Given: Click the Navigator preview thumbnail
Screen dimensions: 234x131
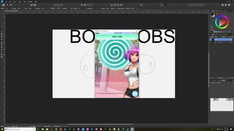Looking at the screenshot, I should point(222,105).
